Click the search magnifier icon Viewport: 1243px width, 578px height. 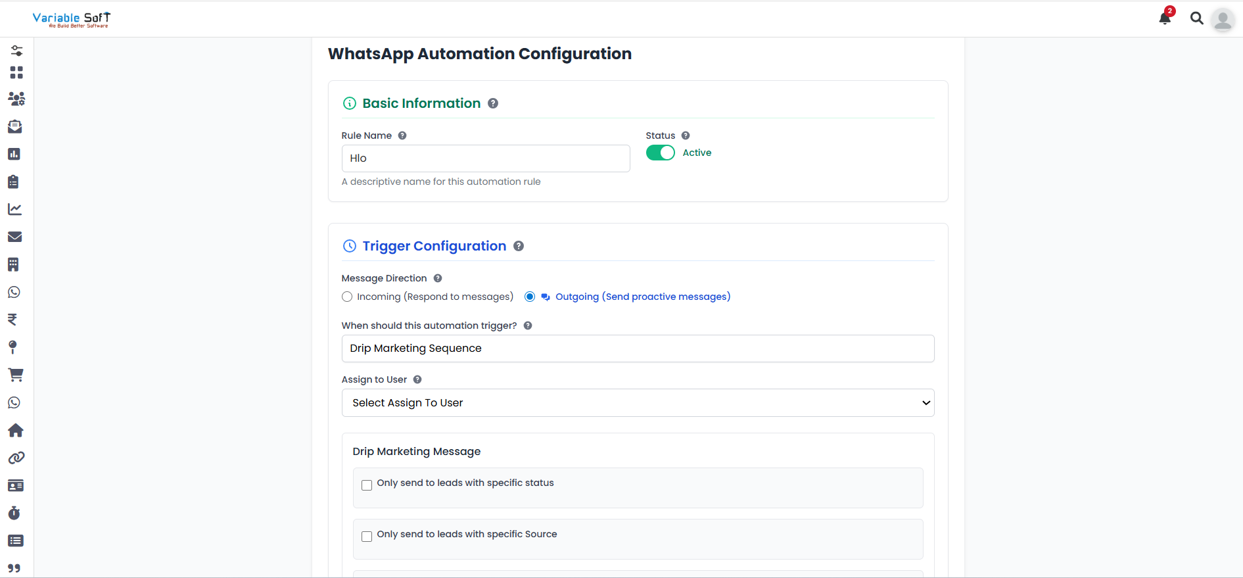pos(1196,18)
